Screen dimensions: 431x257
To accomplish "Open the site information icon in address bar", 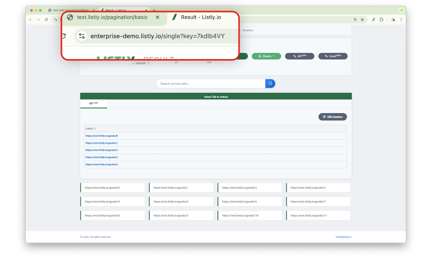I will pos(56,20).
